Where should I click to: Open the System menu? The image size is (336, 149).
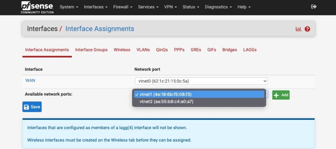coord(69,7)
